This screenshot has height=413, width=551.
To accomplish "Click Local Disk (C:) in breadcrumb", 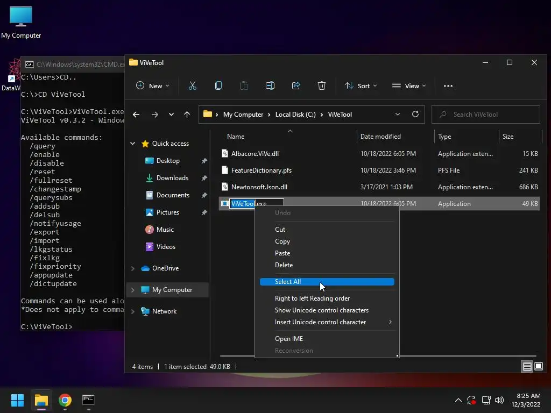I will pyautogui.click(x=295, y=115).
